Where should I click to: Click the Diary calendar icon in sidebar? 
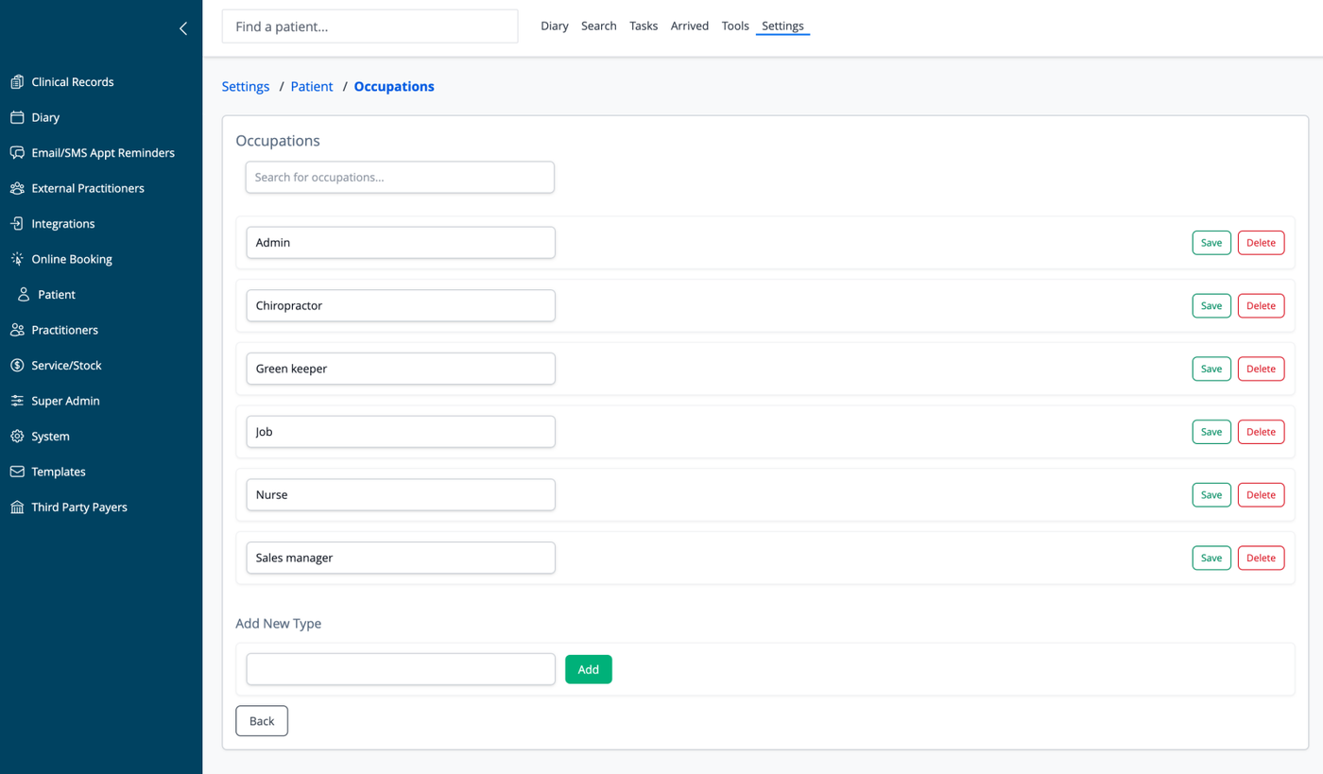click(17, 117)
